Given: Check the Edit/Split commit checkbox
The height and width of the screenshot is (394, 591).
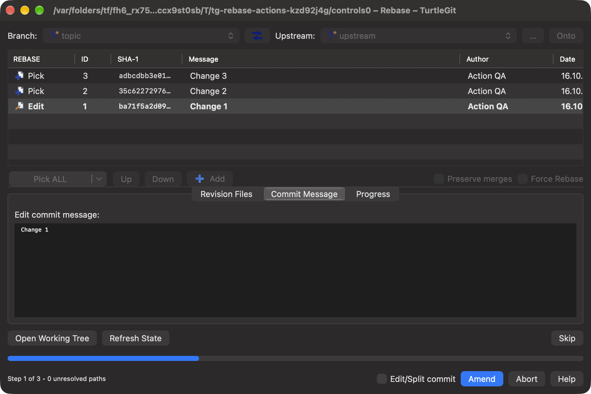Looking at the screenshot, I should click(382, 379).
